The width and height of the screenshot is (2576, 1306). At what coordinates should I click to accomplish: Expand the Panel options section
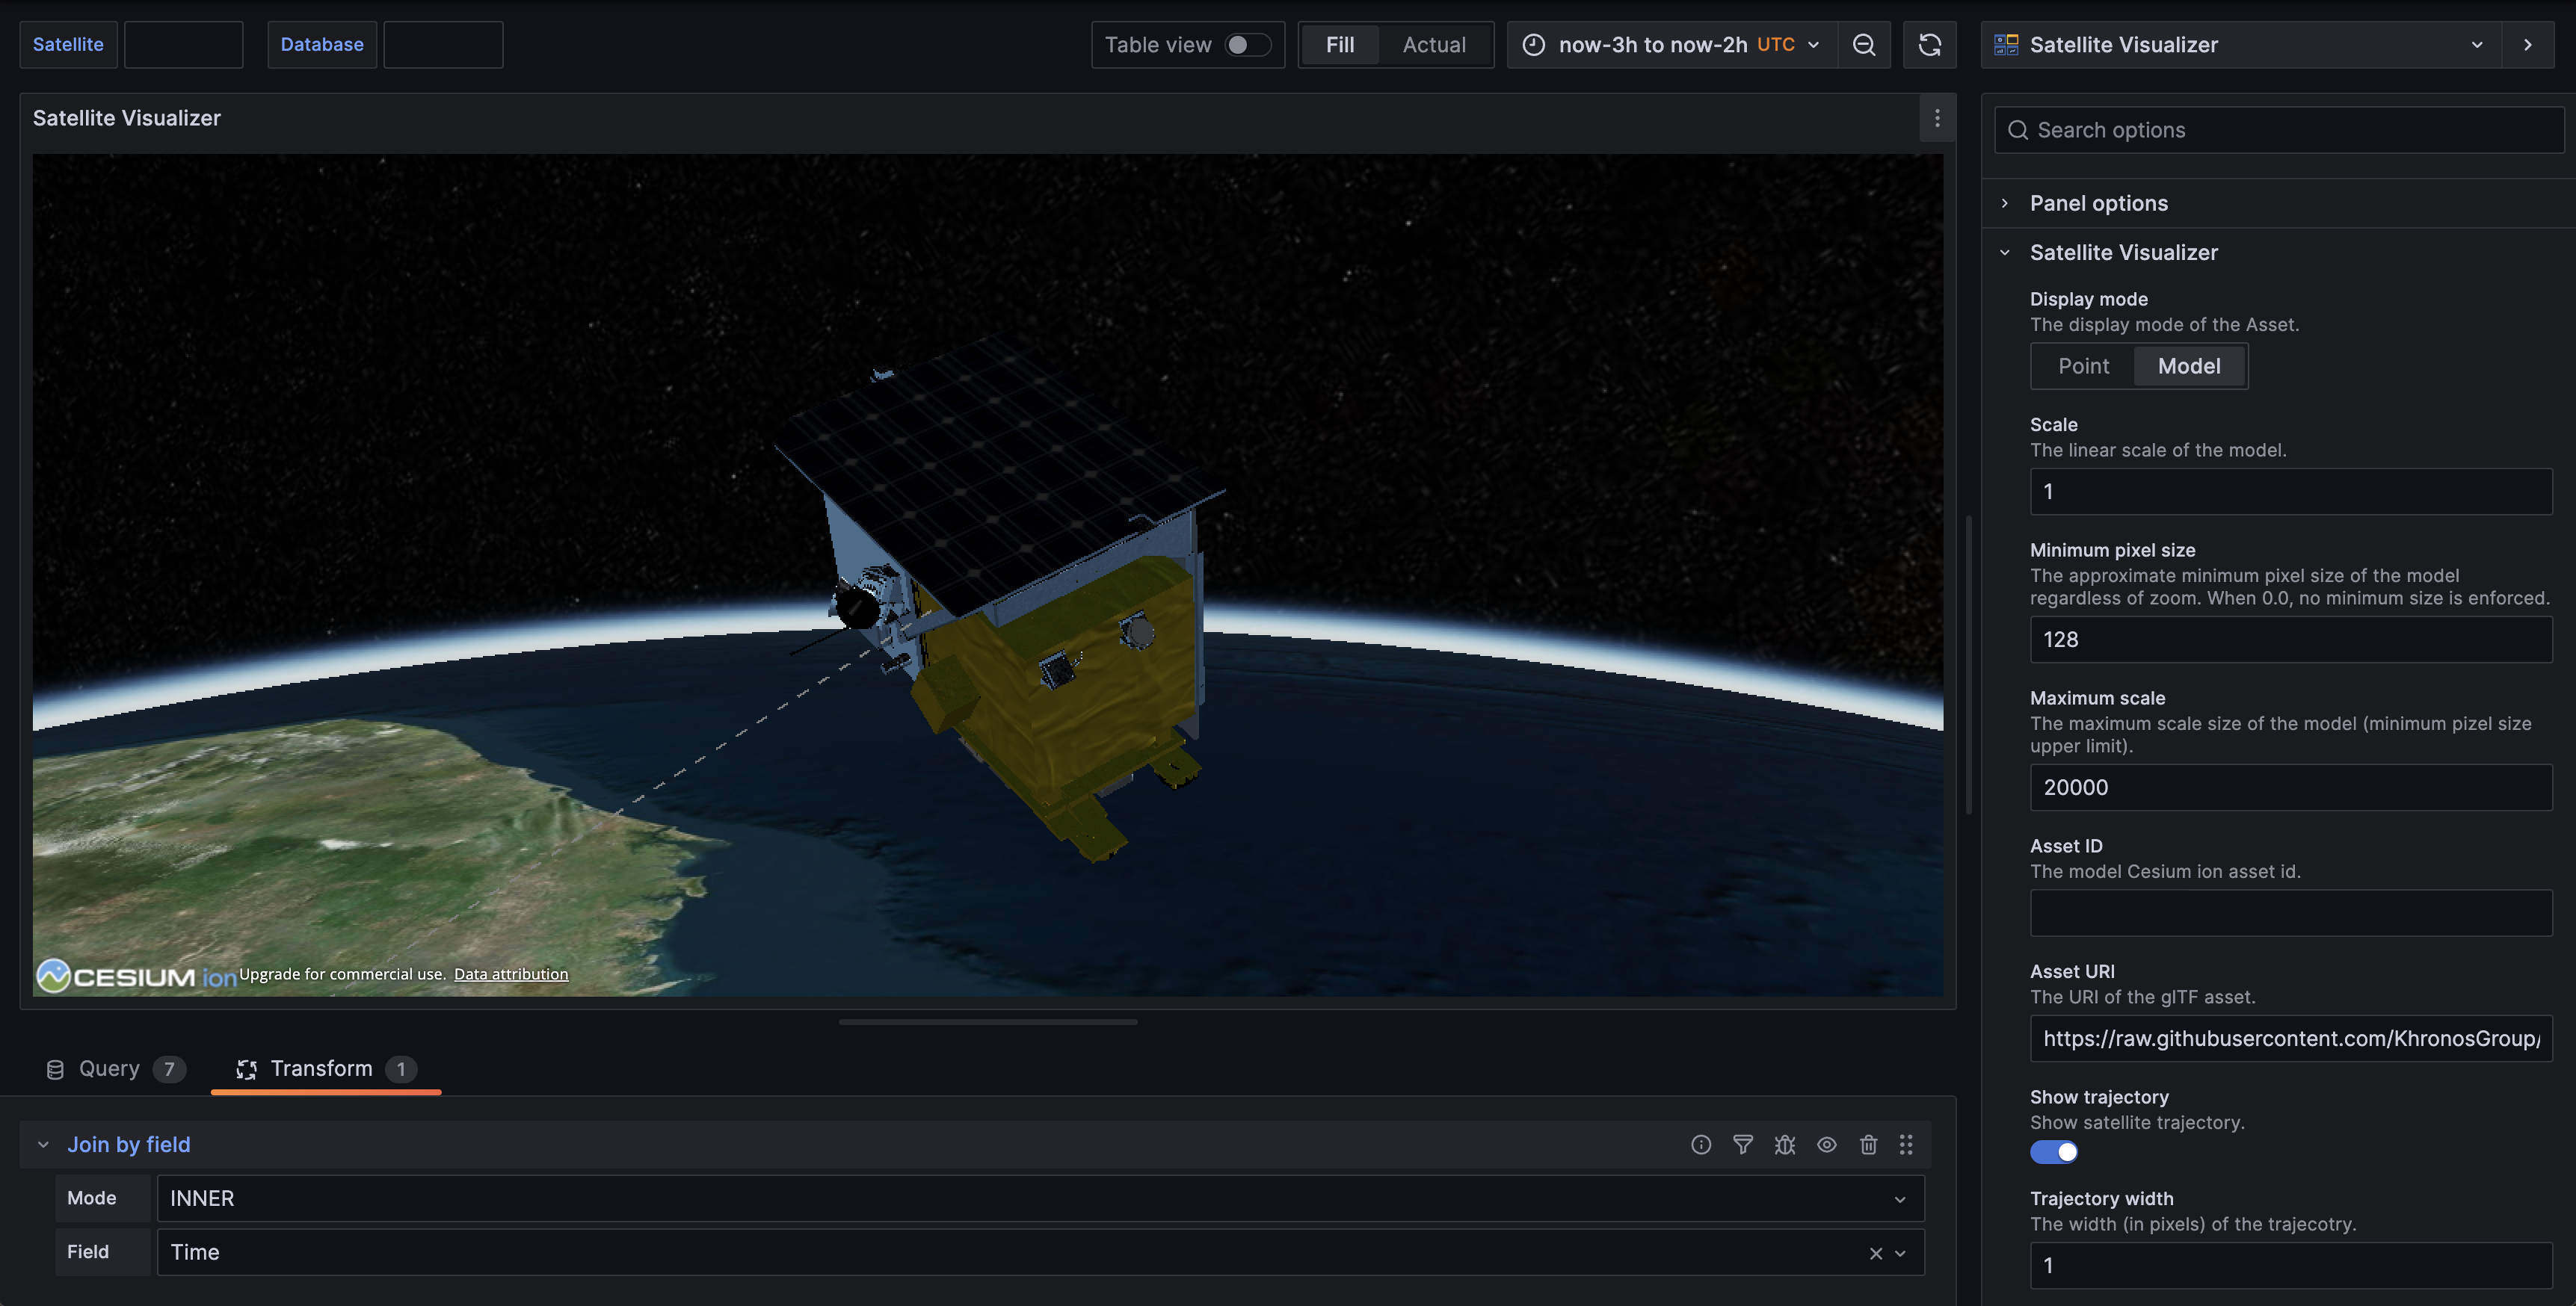[x=2098, y=202]
